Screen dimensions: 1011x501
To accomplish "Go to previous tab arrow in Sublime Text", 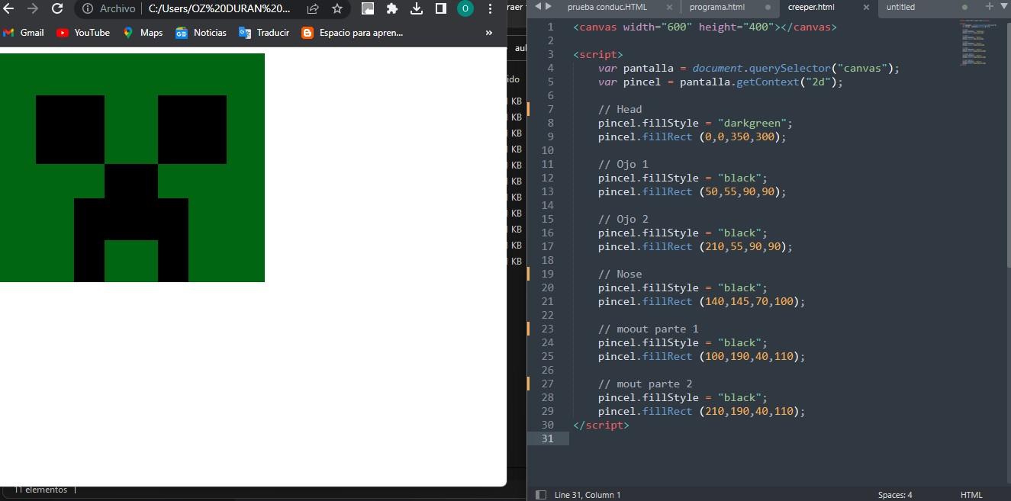I will click(x=538, y=7).
